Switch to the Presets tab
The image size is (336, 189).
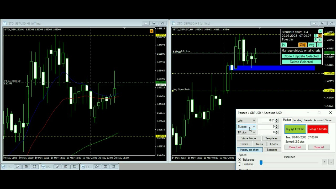click(308, 120)
